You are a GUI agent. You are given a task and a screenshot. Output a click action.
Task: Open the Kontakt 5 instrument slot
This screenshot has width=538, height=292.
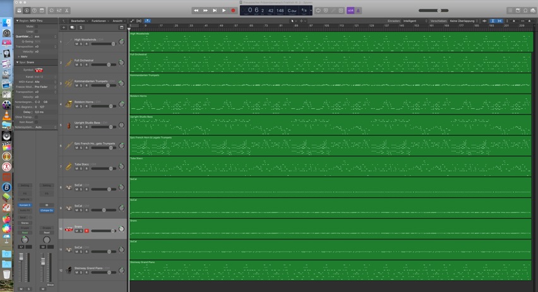[25, 205]
